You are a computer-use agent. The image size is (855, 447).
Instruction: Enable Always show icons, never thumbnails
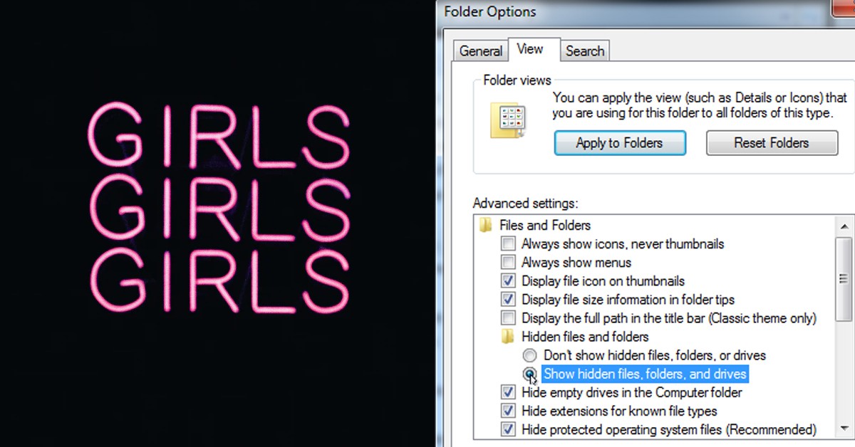click(x=508, y=244)
